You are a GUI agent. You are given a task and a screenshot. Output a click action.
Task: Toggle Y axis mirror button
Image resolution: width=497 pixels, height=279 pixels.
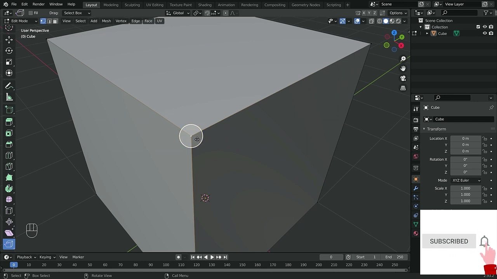369,13
